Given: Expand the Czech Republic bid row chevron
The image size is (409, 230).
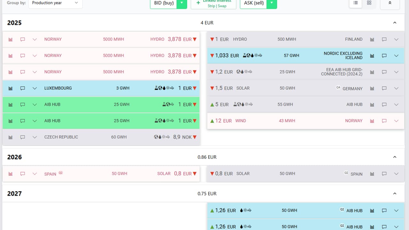Looking at the screenshot, I should point(35,137).
